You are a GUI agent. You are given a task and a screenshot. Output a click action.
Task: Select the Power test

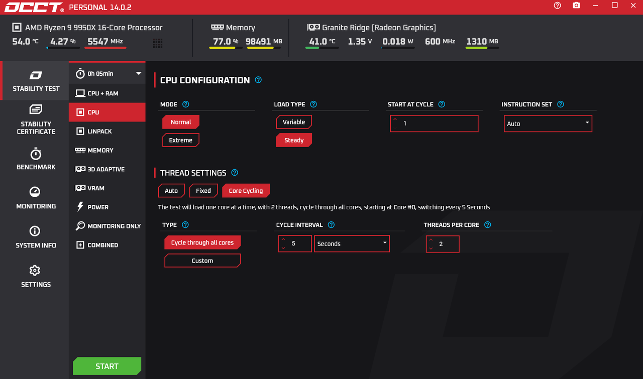click(x=107, y=207)
